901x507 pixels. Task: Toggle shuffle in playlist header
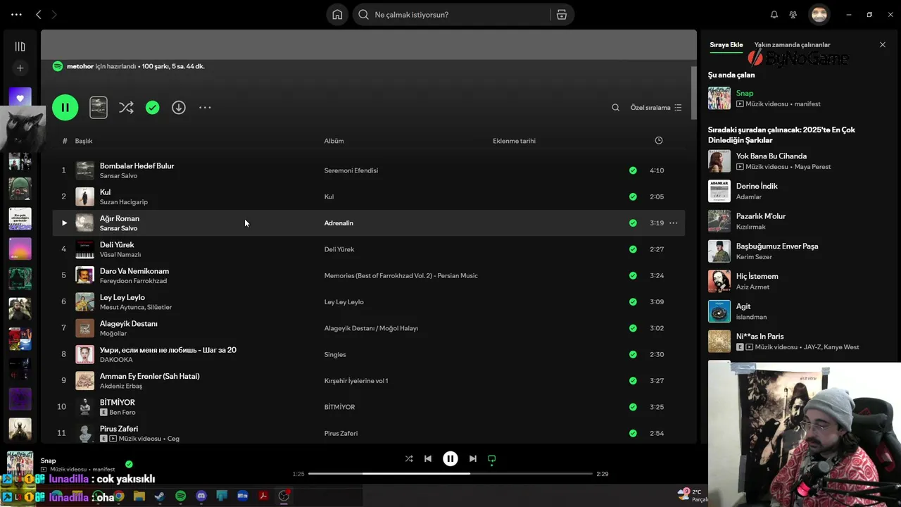[126, 108]
